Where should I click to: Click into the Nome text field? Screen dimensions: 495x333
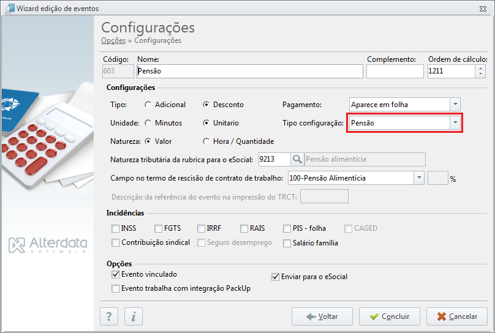click(250, 71)
